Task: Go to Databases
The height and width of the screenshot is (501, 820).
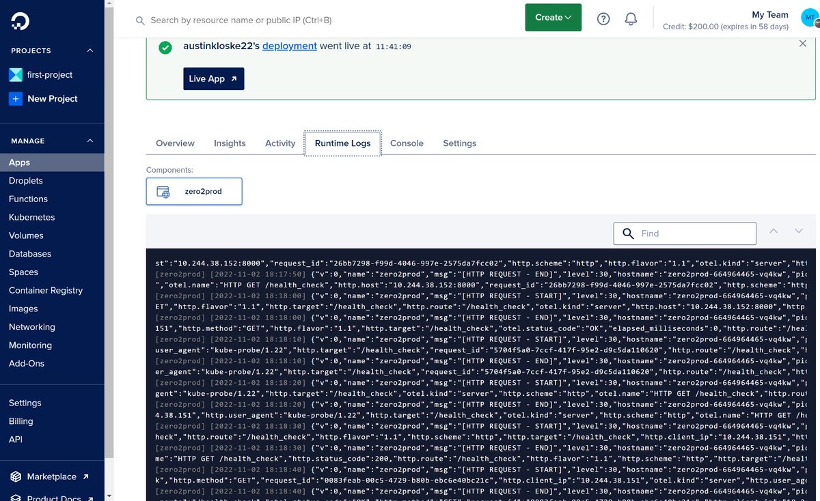Action: [x=30, y=254]
